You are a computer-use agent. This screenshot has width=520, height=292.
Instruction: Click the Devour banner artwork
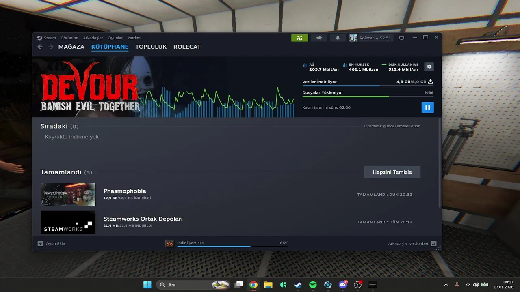[x=90, y=87]
